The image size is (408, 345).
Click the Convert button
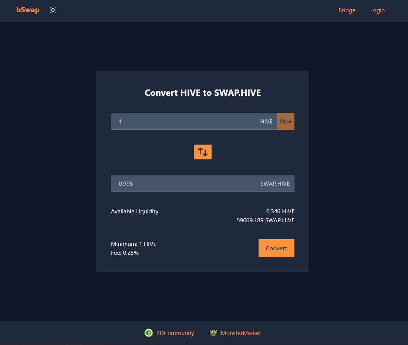click(x=276, y=248)
